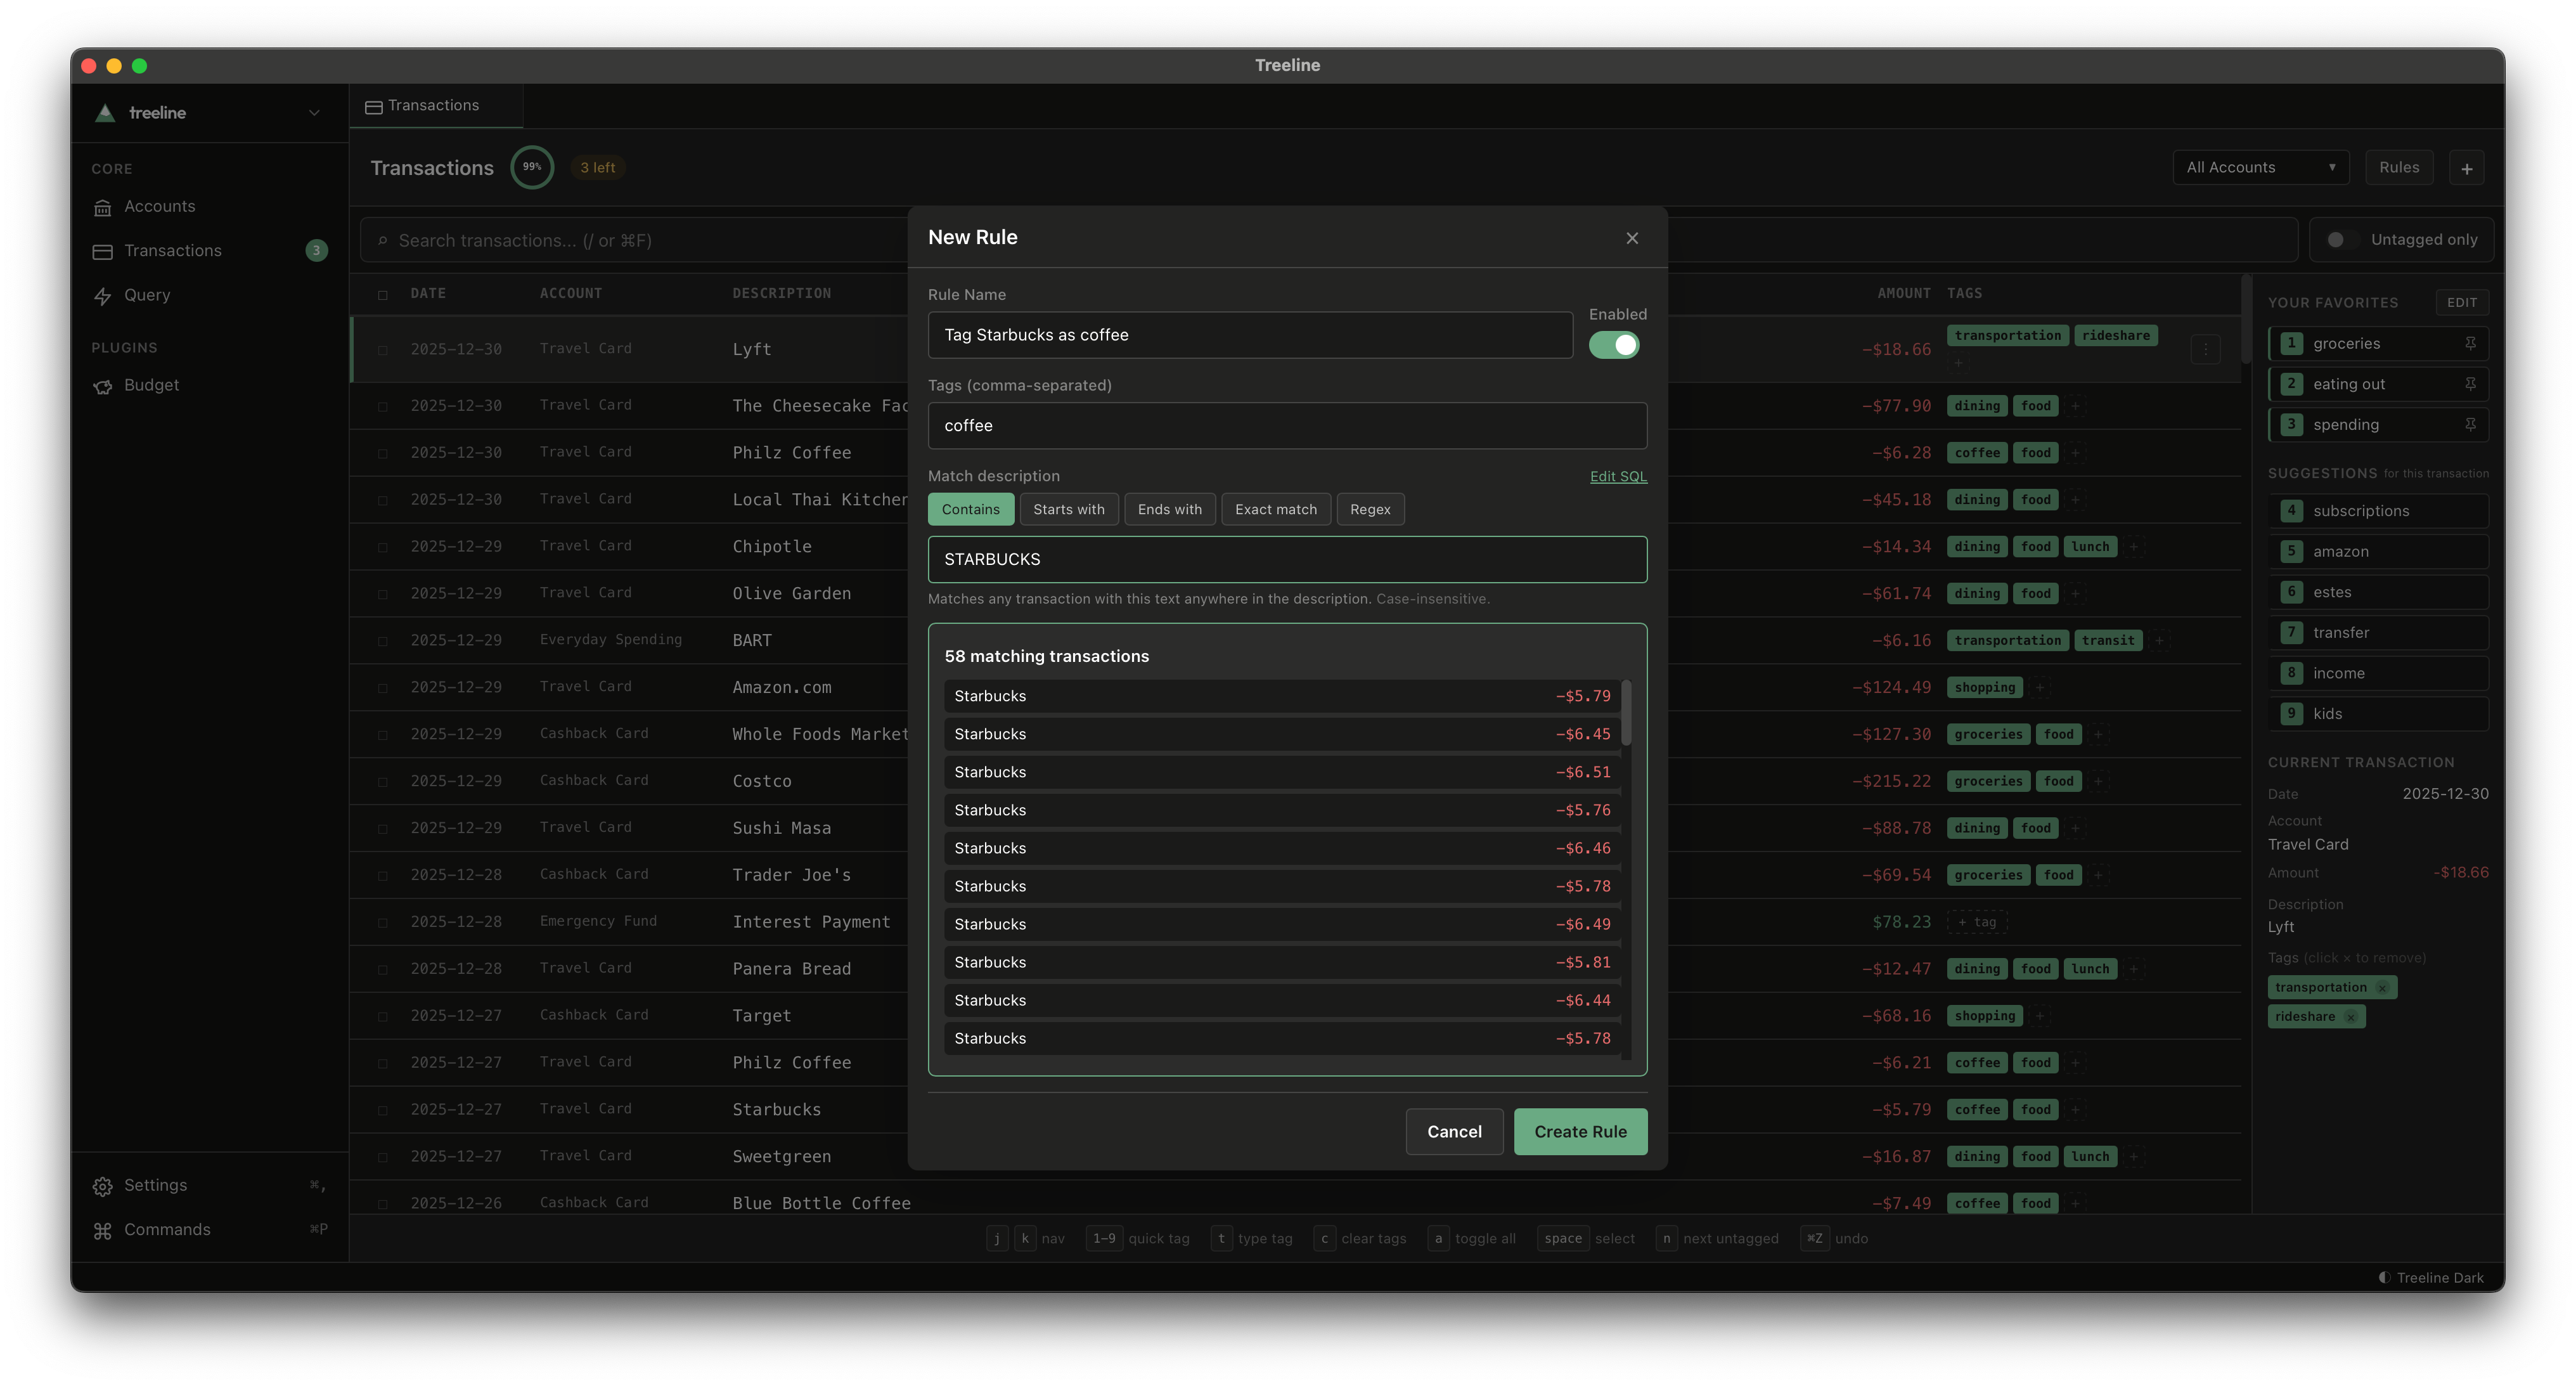Click the Query lightning bolt icon
The image size is (2576, 1386).
coord(102,296)
